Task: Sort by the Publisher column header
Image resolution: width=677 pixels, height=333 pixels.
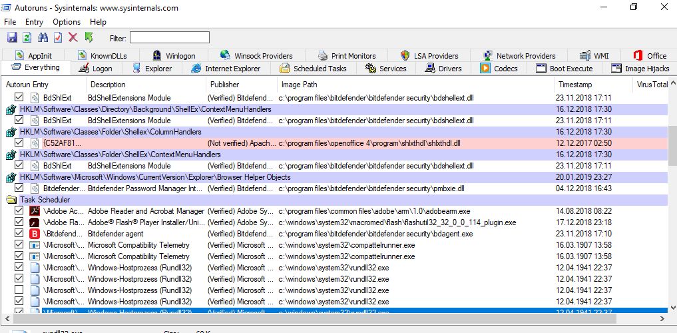Action: (242, 85)
